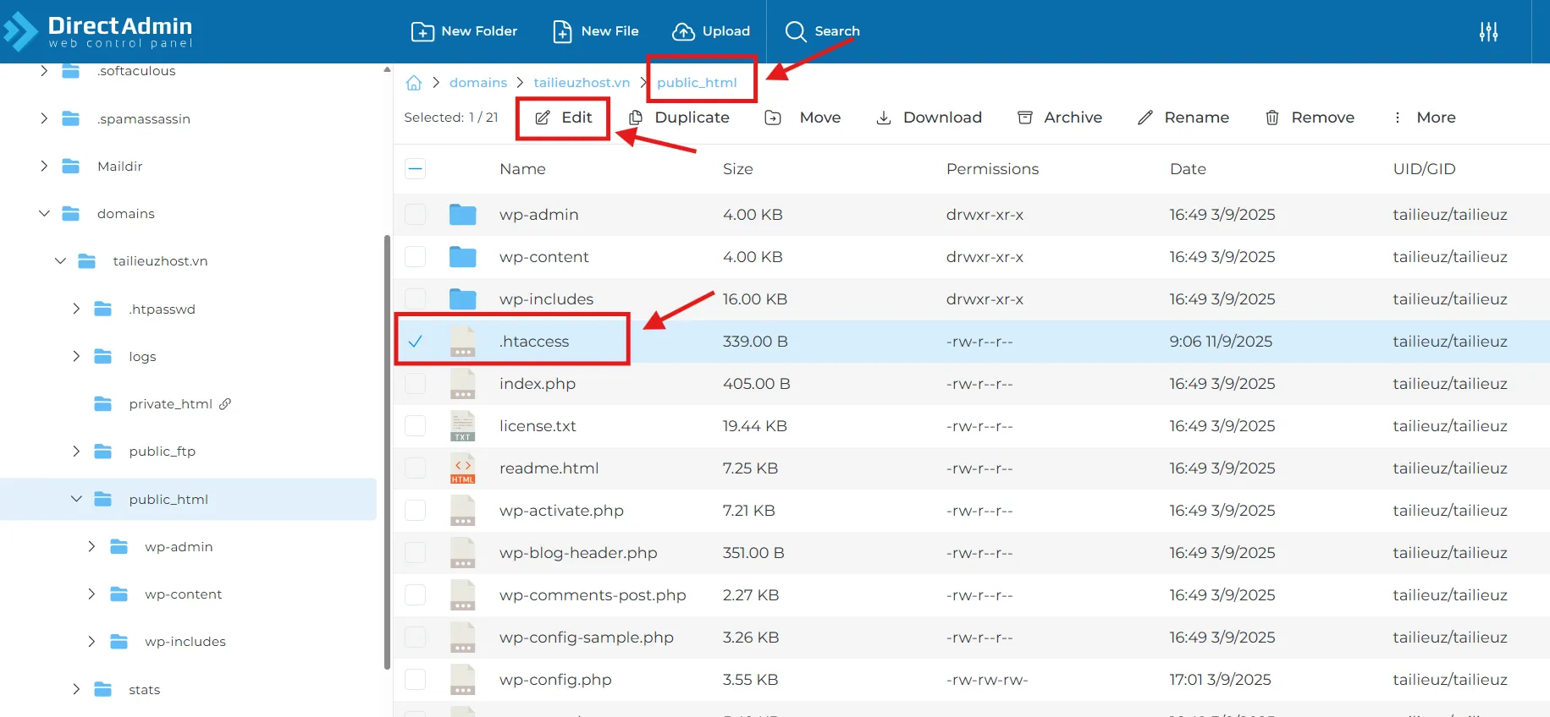This screenshot has height=717, width=1550.
Task: Click the Archive box icon
Action: (1024, 118)
